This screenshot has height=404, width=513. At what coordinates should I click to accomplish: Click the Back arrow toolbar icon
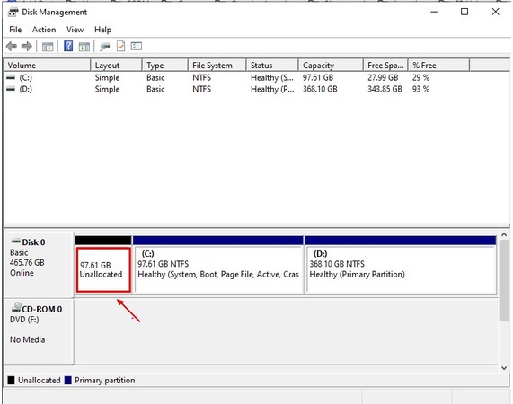pos(12,47)
